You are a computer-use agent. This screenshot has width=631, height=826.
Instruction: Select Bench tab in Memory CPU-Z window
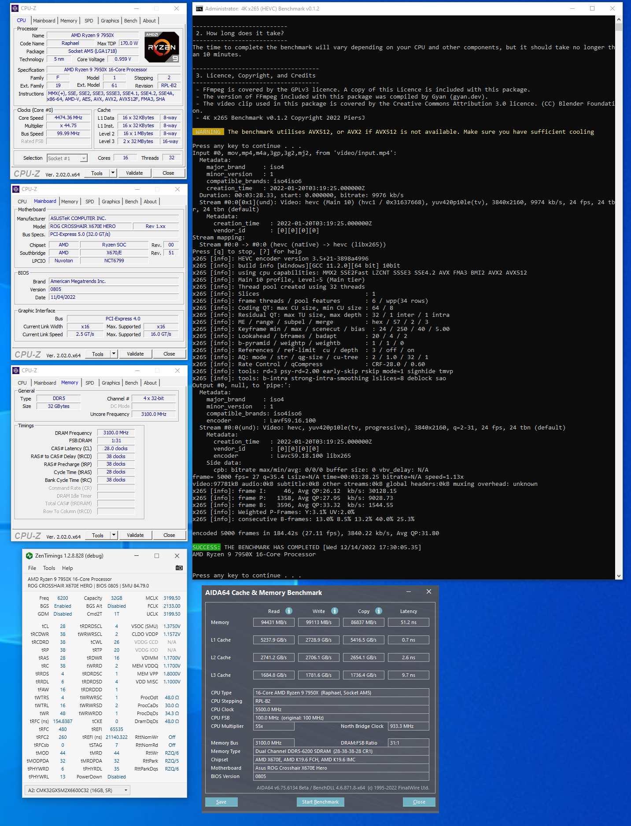pos(132,383)
